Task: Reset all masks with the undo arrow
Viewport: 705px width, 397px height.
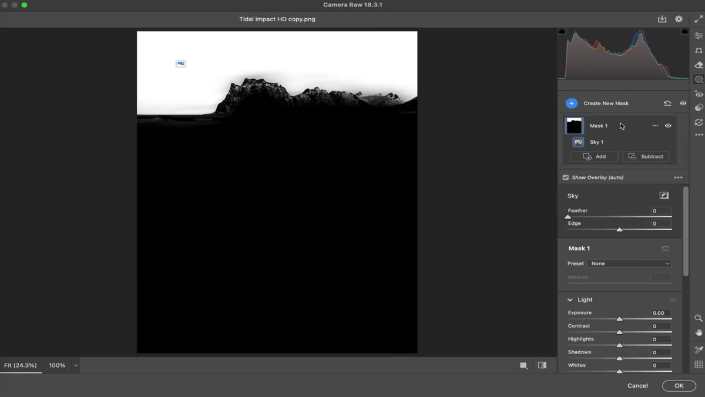Action: pyautogui.click(x=667, y=103)
